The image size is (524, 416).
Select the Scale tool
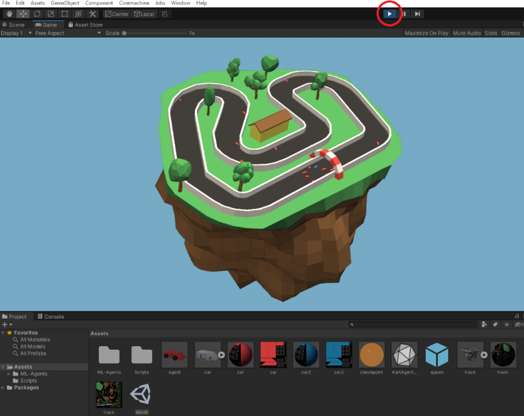point(50,14)
